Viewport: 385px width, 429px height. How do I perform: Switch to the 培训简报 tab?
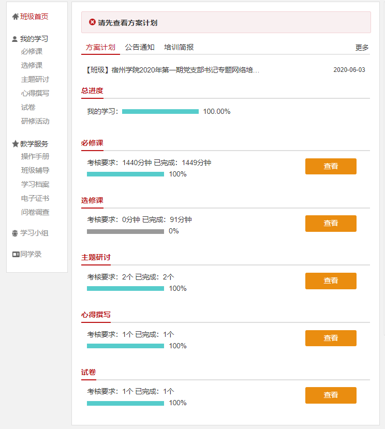(x=179, y=47)
